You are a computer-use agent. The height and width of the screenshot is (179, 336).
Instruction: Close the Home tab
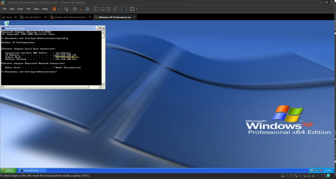[x=16, y=17]
